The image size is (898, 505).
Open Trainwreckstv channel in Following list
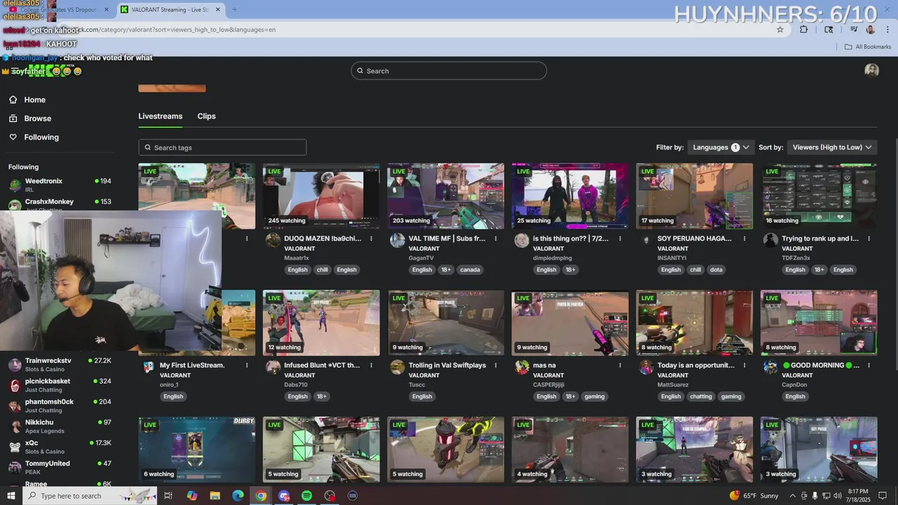coord(60,364)
